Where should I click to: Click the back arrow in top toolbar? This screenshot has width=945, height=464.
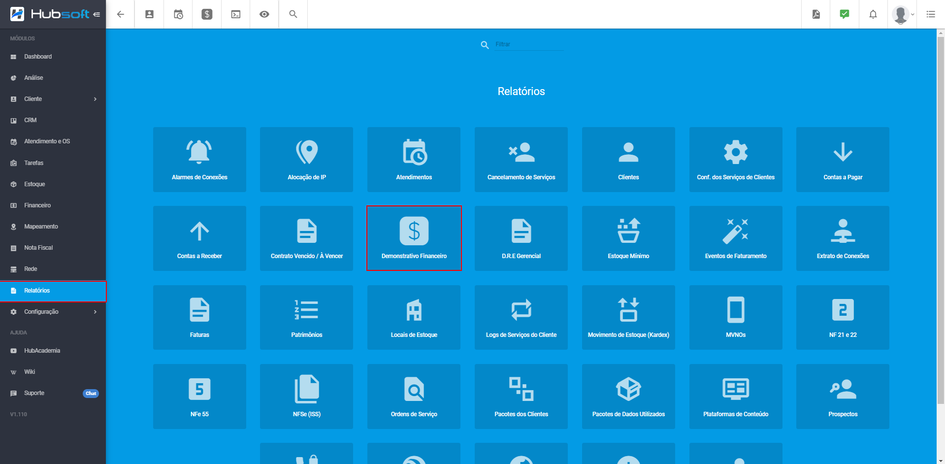click(121, 14)
